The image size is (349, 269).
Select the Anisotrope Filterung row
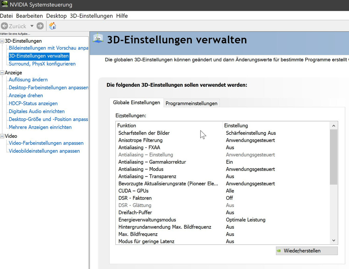(x=222, y=140)
